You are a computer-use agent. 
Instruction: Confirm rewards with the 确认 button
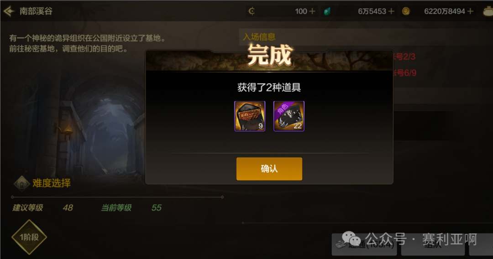(269, 169)
